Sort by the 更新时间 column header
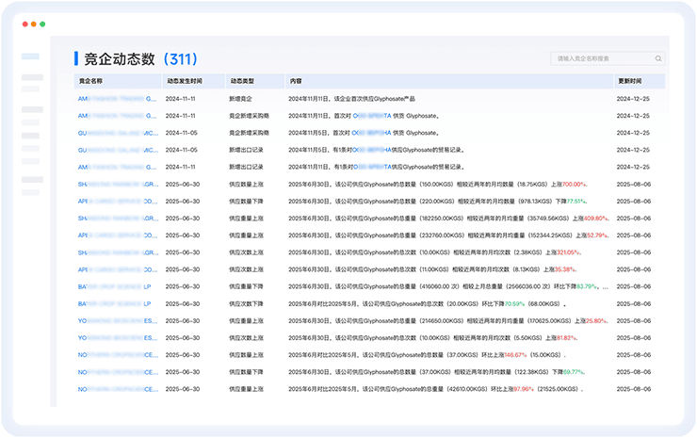This screenshot has height=438, width=697. [629, 81]
